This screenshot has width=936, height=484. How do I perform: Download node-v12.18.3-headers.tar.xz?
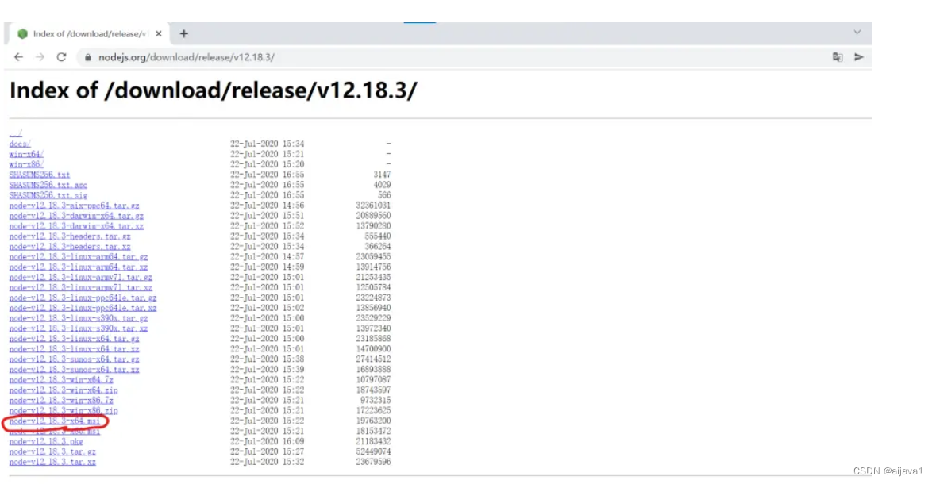(70, 247)
